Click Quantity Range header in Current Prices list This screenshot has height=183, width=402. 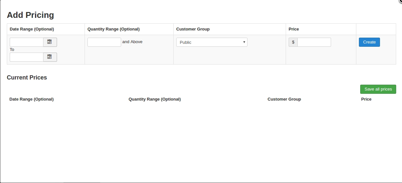point(155,99)
